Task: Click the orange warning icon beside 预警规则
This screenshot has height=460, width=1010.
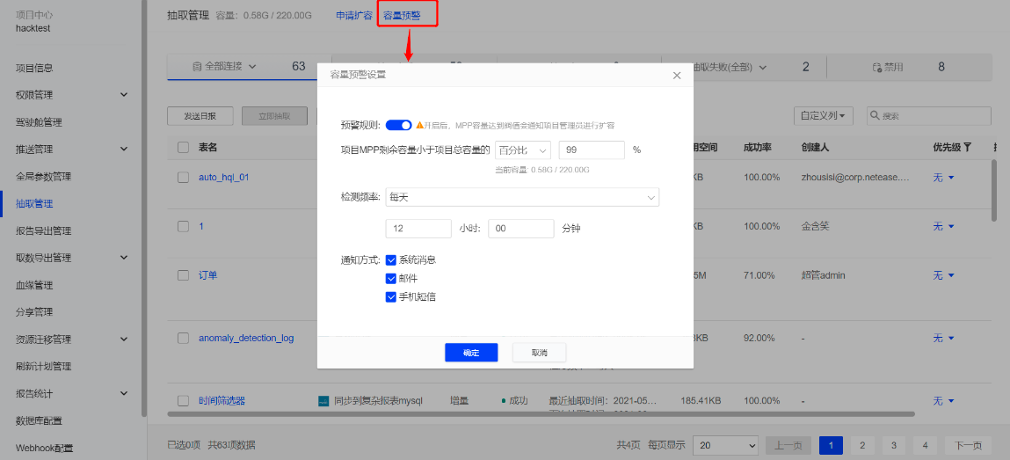Action: pos(420,126)
